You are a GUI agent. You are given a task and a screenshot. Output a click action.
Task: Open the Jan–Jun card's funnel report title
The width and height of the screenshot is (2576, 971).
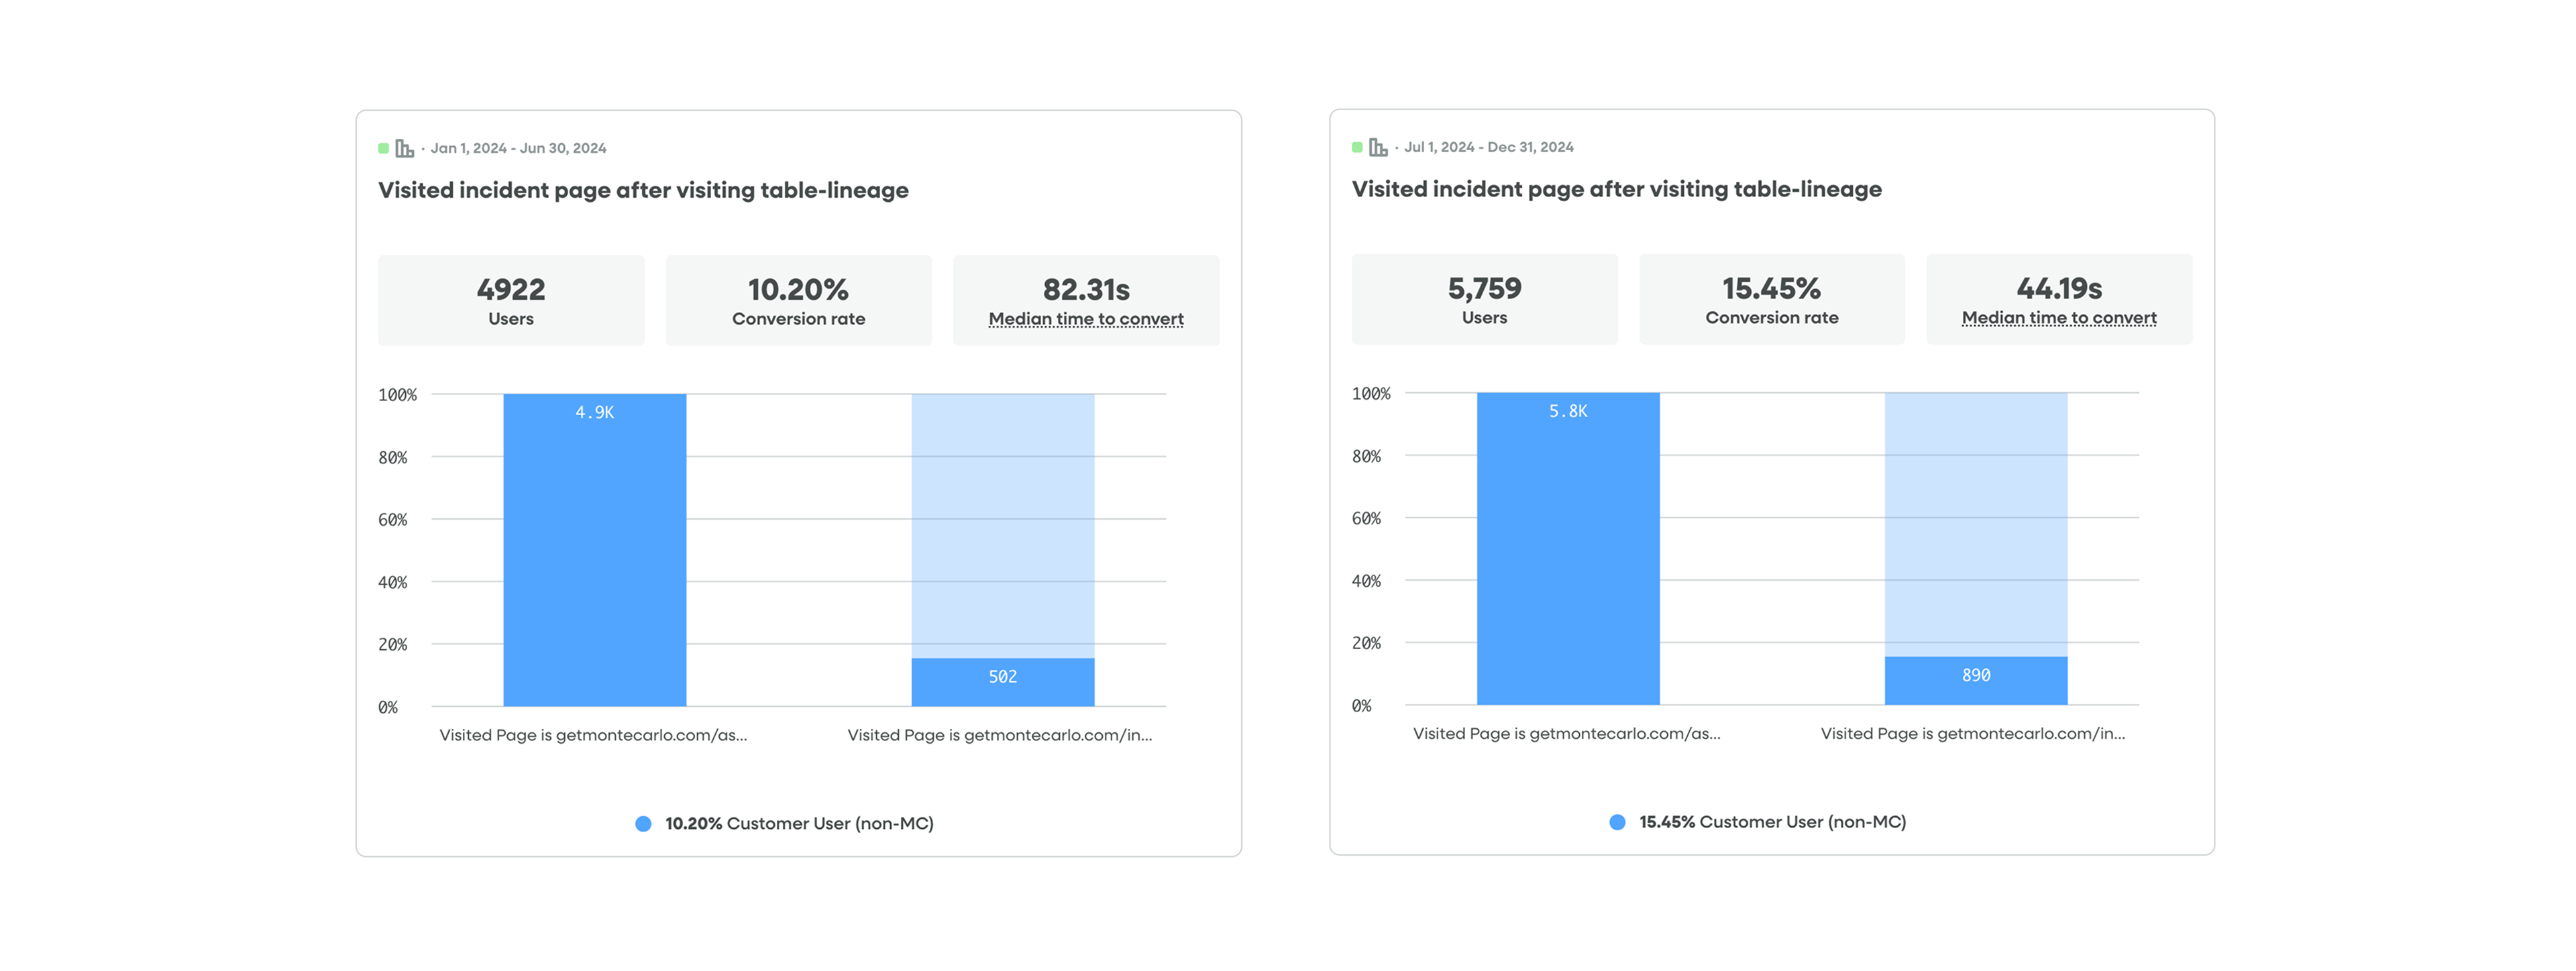click(x=643, y=190)
